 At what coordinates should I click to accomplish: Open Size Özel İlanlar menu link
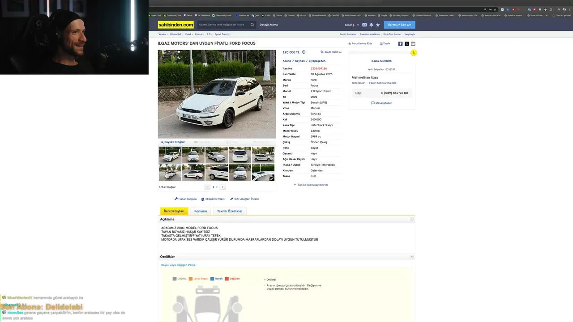(x=392, y=34)
